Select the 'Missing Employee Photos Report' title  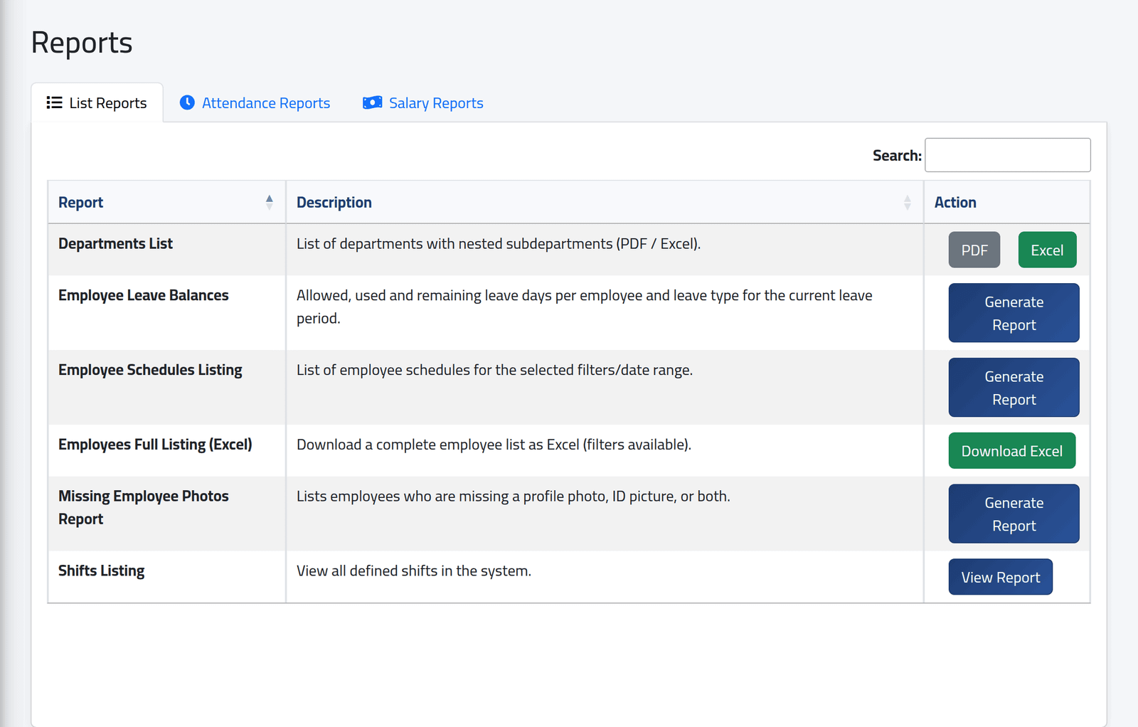143,507
